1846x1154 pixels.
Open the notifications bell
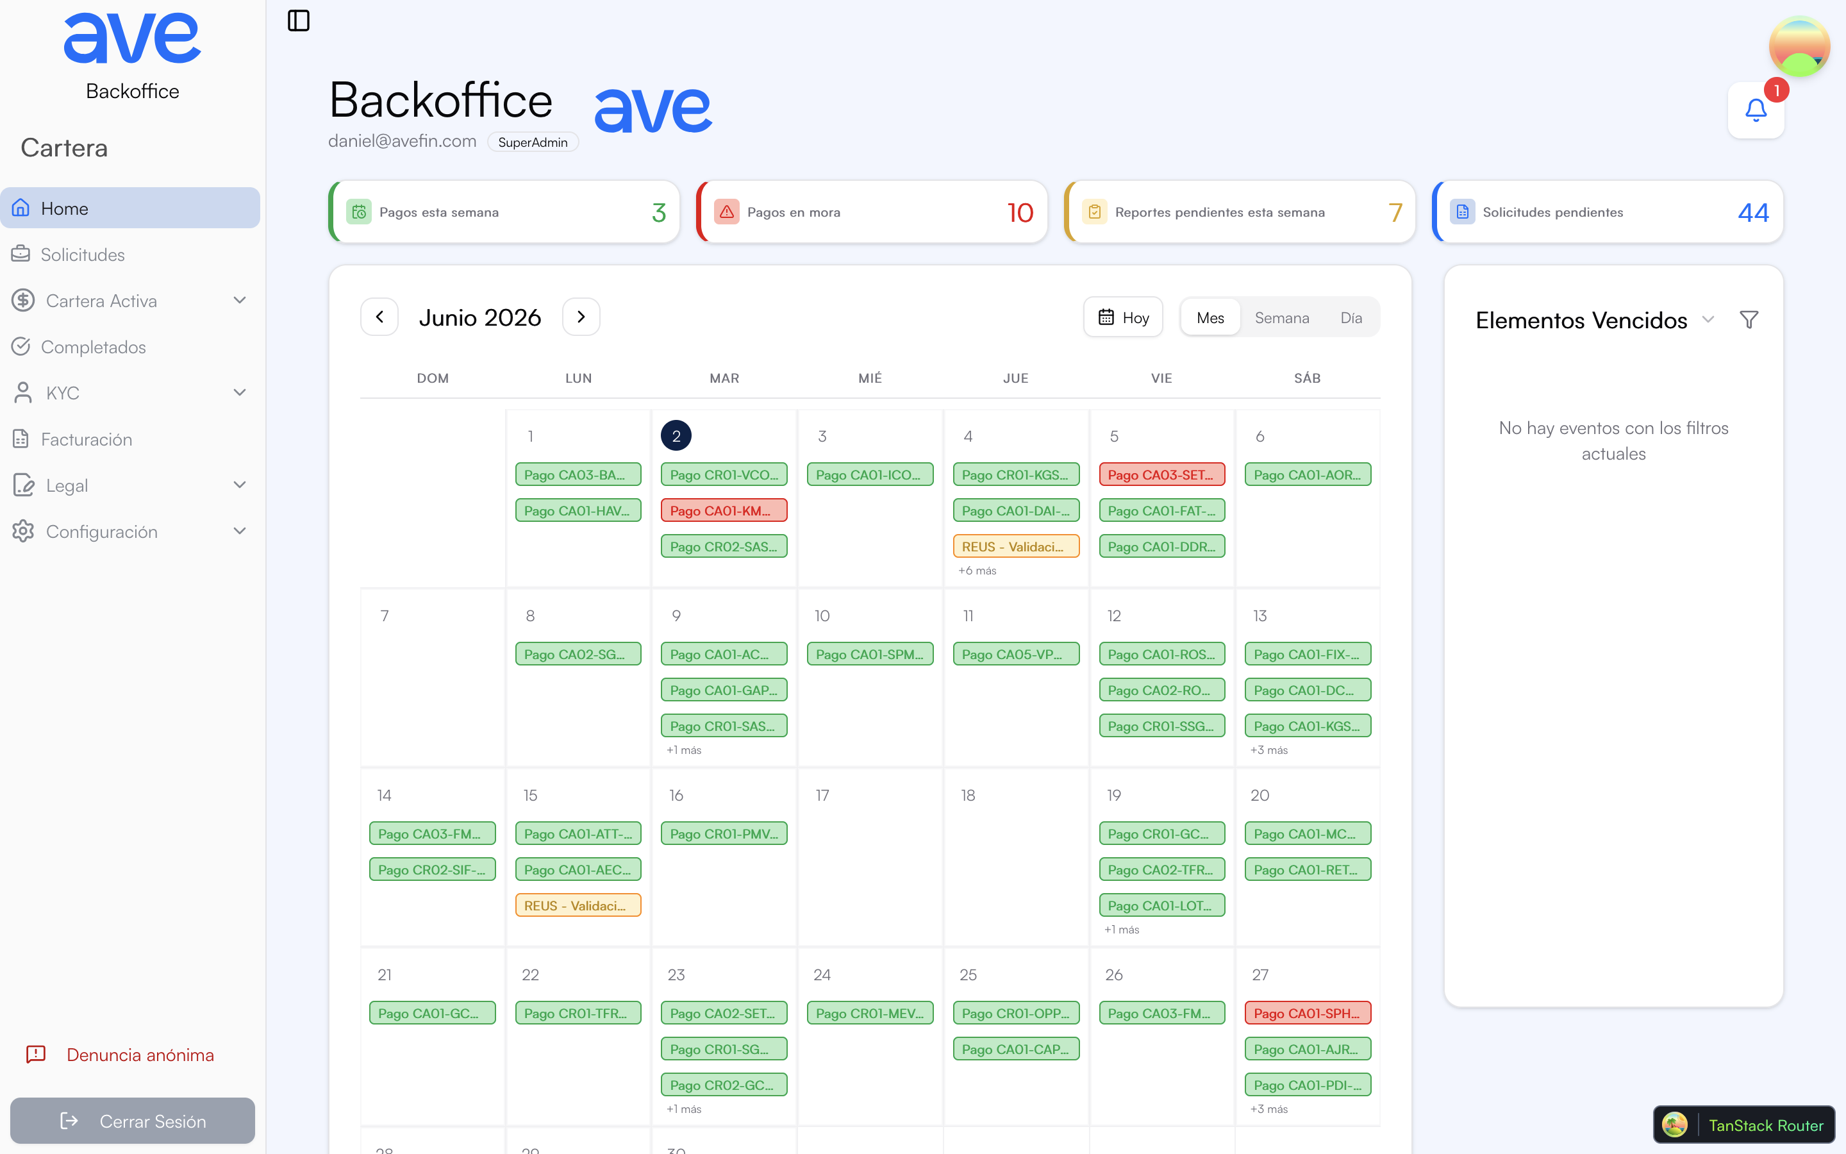(1756, 111)
